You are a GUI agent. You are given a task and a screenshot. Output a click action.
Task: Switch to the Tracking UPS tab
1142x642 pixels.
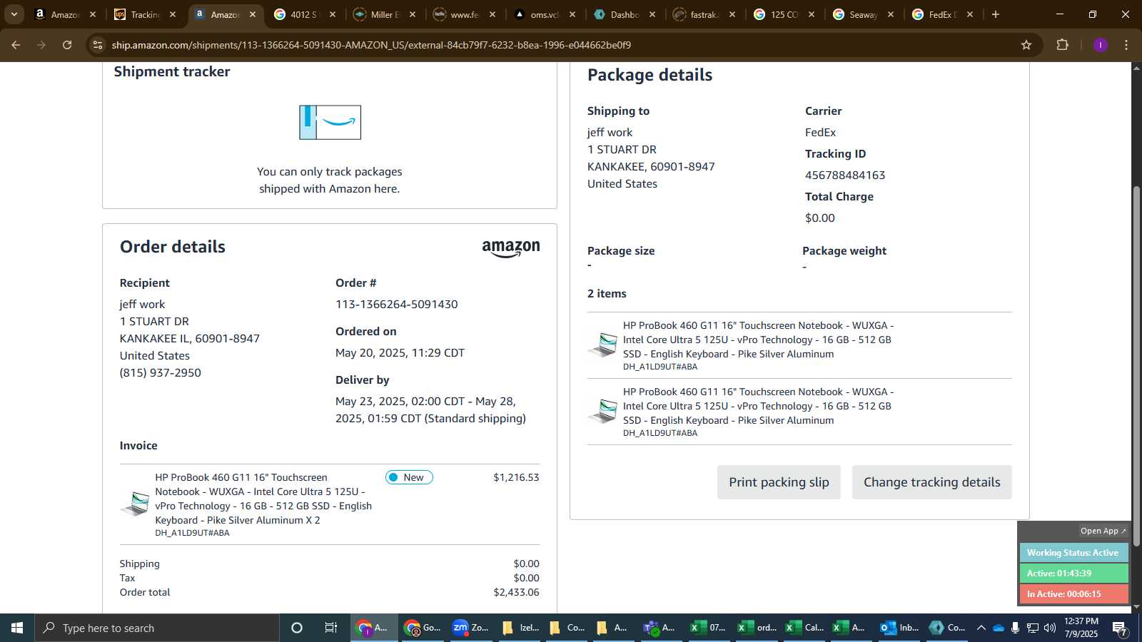[145, 14]
